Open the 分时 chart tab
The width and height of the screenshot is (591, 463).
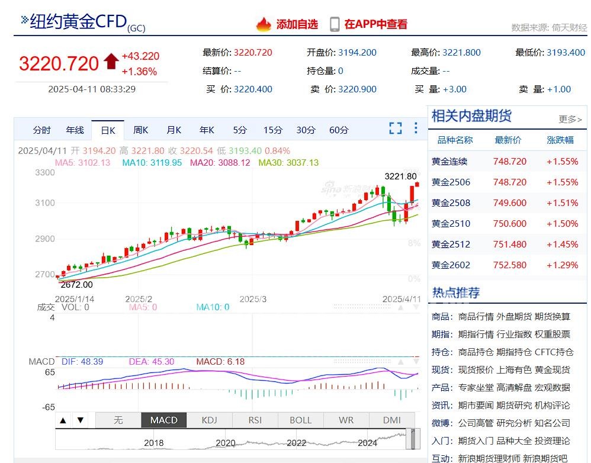click(42, 130)
